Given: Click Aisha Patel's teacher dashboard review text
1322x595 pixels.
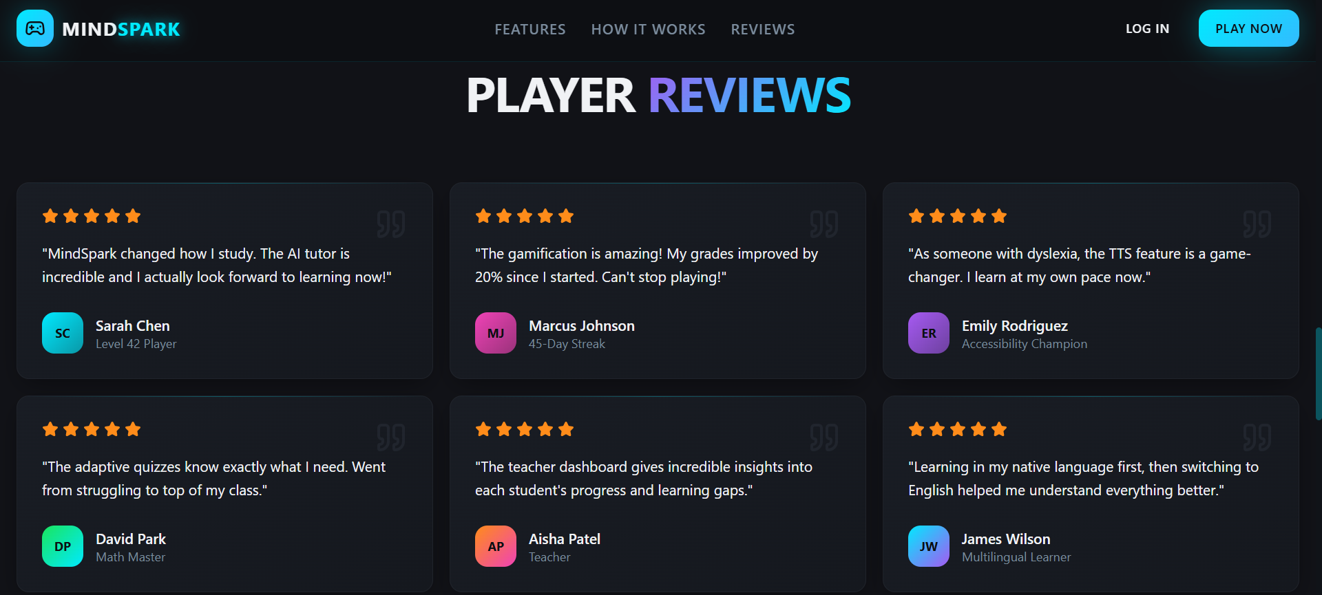Looking at the screenshot, I should pyautogui.click(x=644, y=479).
